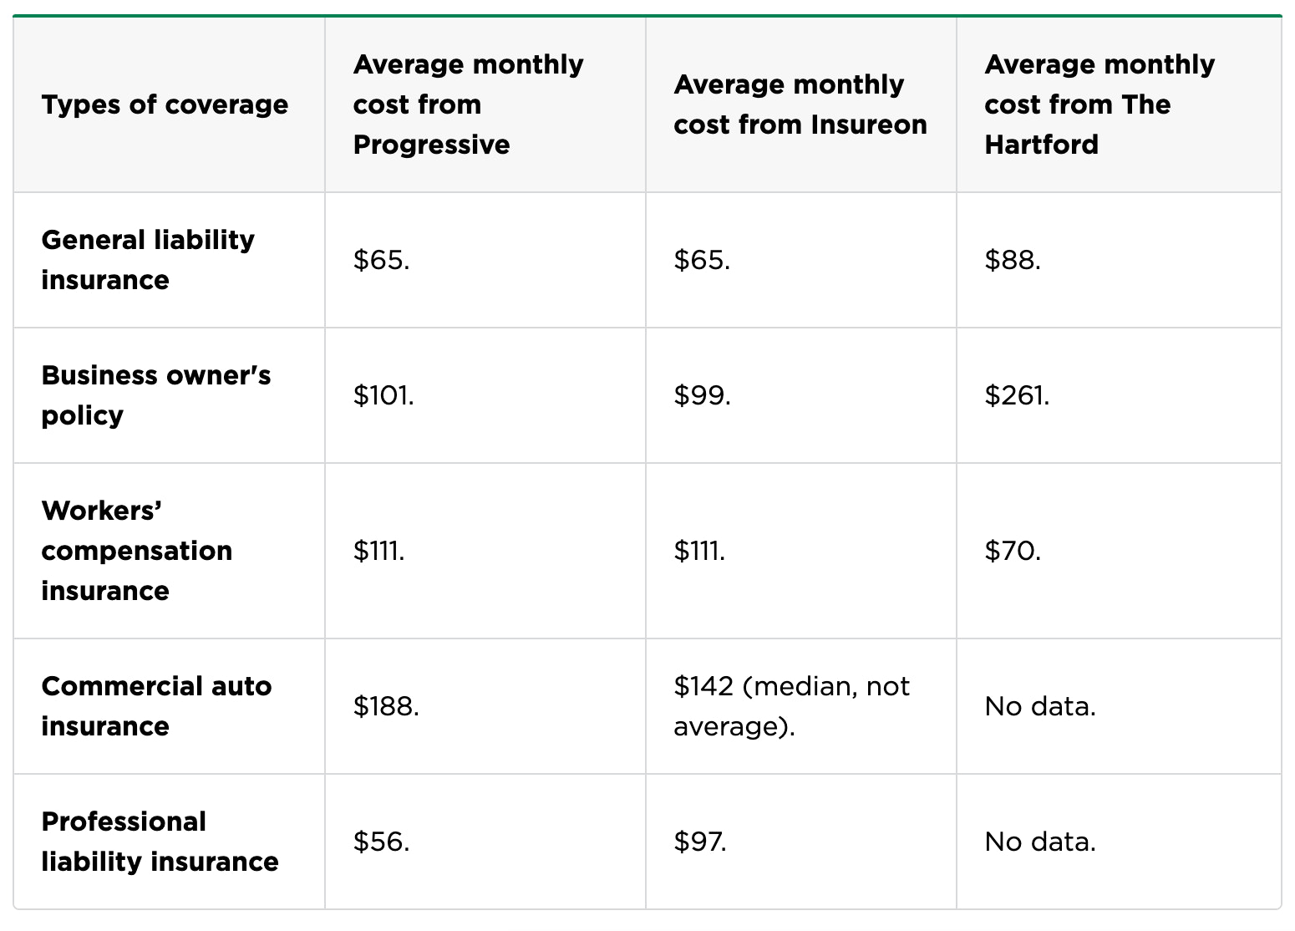Click the Commercial auto insurance row label
1295x931 pixels.
(156, 706)
